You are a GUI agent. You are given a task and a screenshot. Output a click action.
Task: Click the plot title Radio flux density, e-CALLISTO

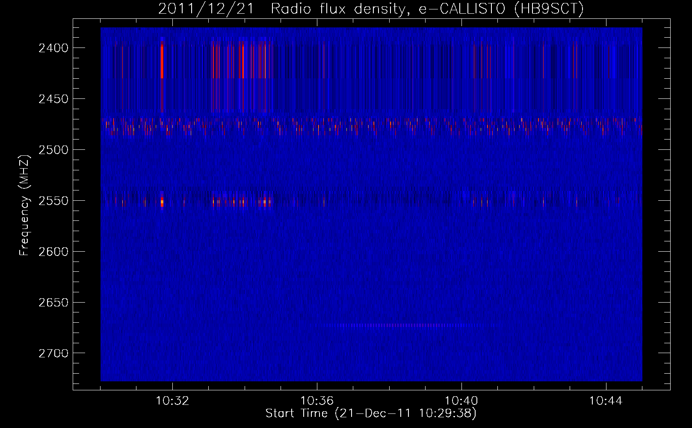(x=388, y=9)
